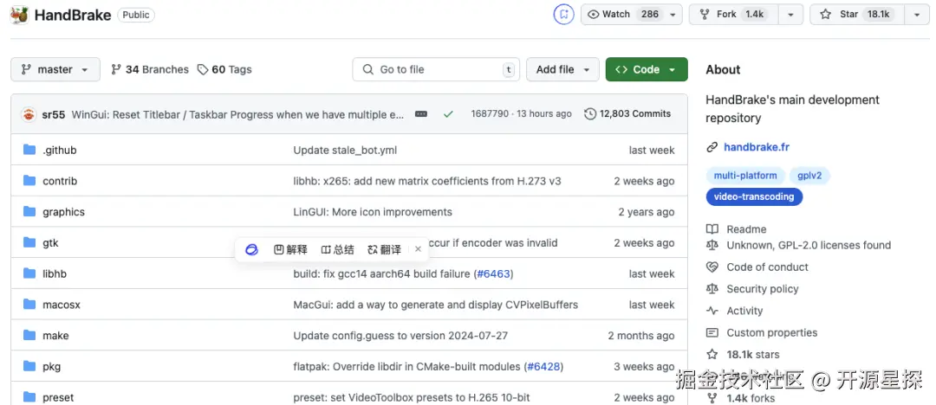Open the gtk folder icon
This screenshot has width=936, height=405.
pos(29,243)
